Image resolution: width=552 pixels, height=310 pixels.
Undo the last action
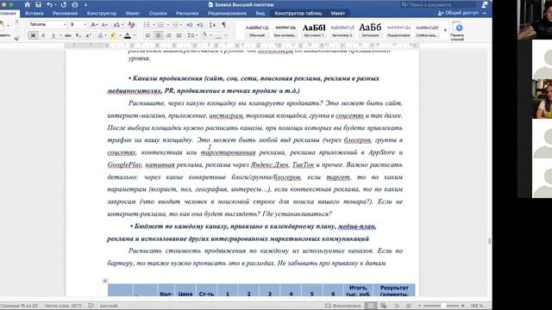50,4
